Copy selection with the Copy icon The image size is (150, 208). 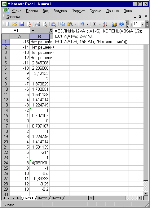pyautogui.click(x=63, y=24)
